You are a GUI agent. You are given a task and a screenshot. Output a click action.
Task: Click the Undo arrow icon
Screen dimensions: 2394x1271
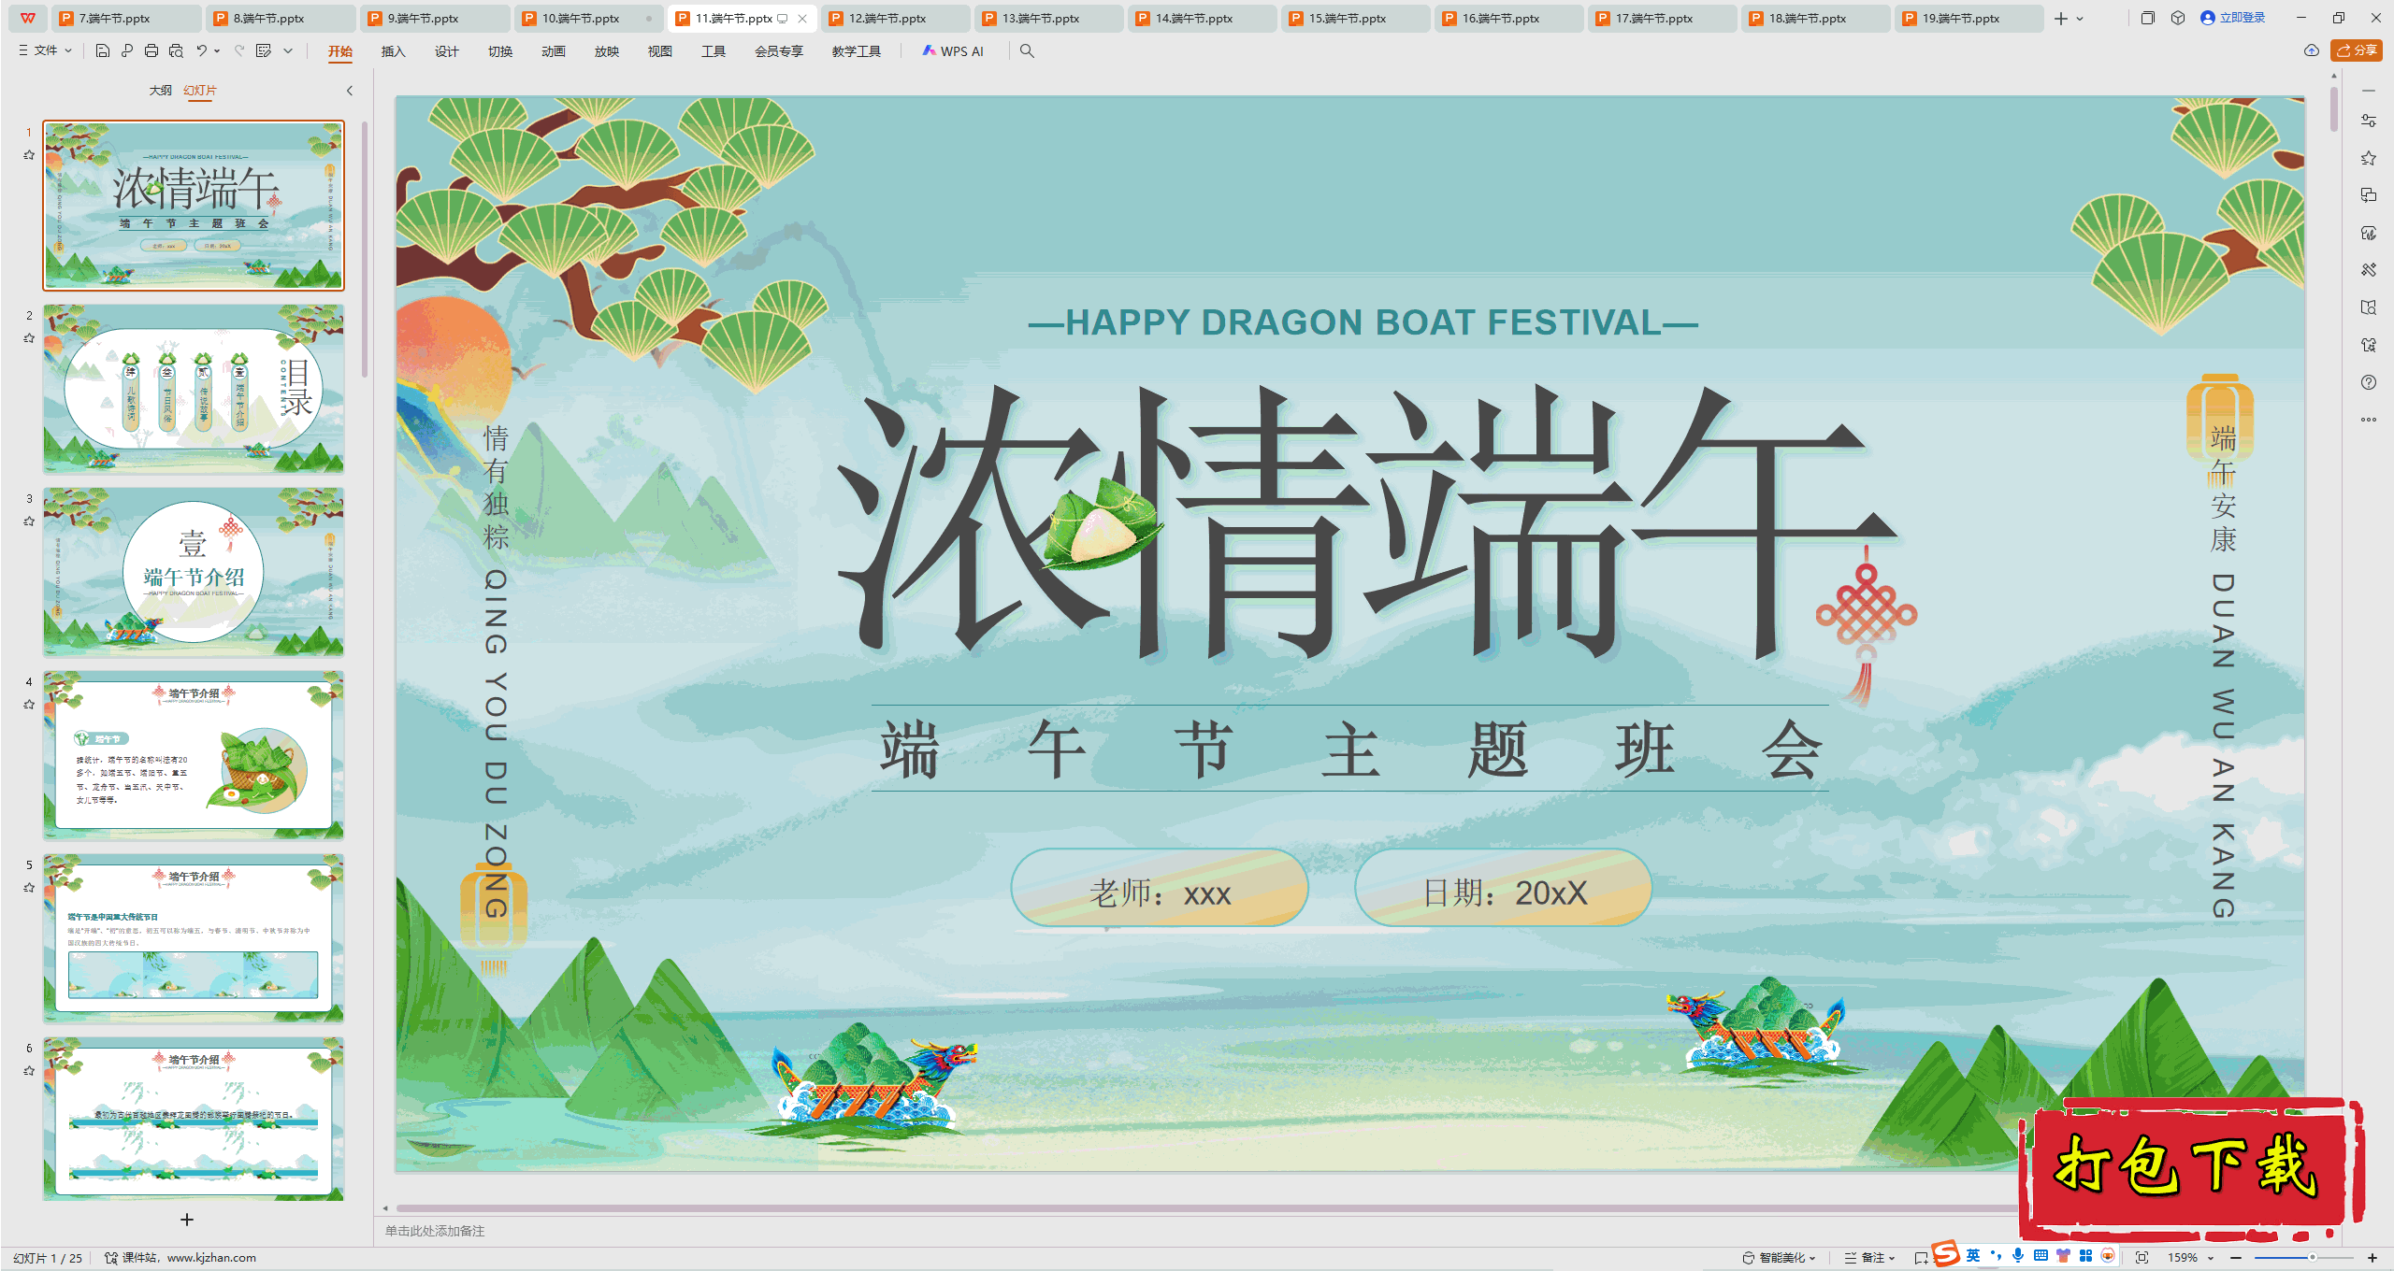[201, 51]
